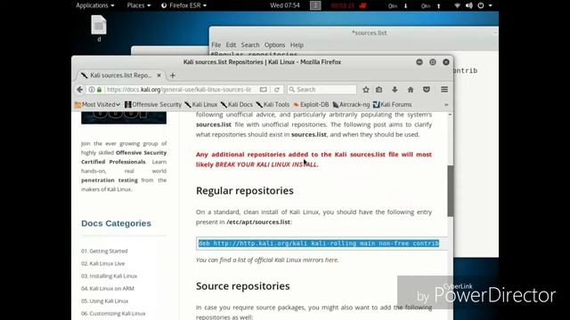Show bookmarks list via clipboard icon
The height and width of the screenshot is (320, 570).
379,90
